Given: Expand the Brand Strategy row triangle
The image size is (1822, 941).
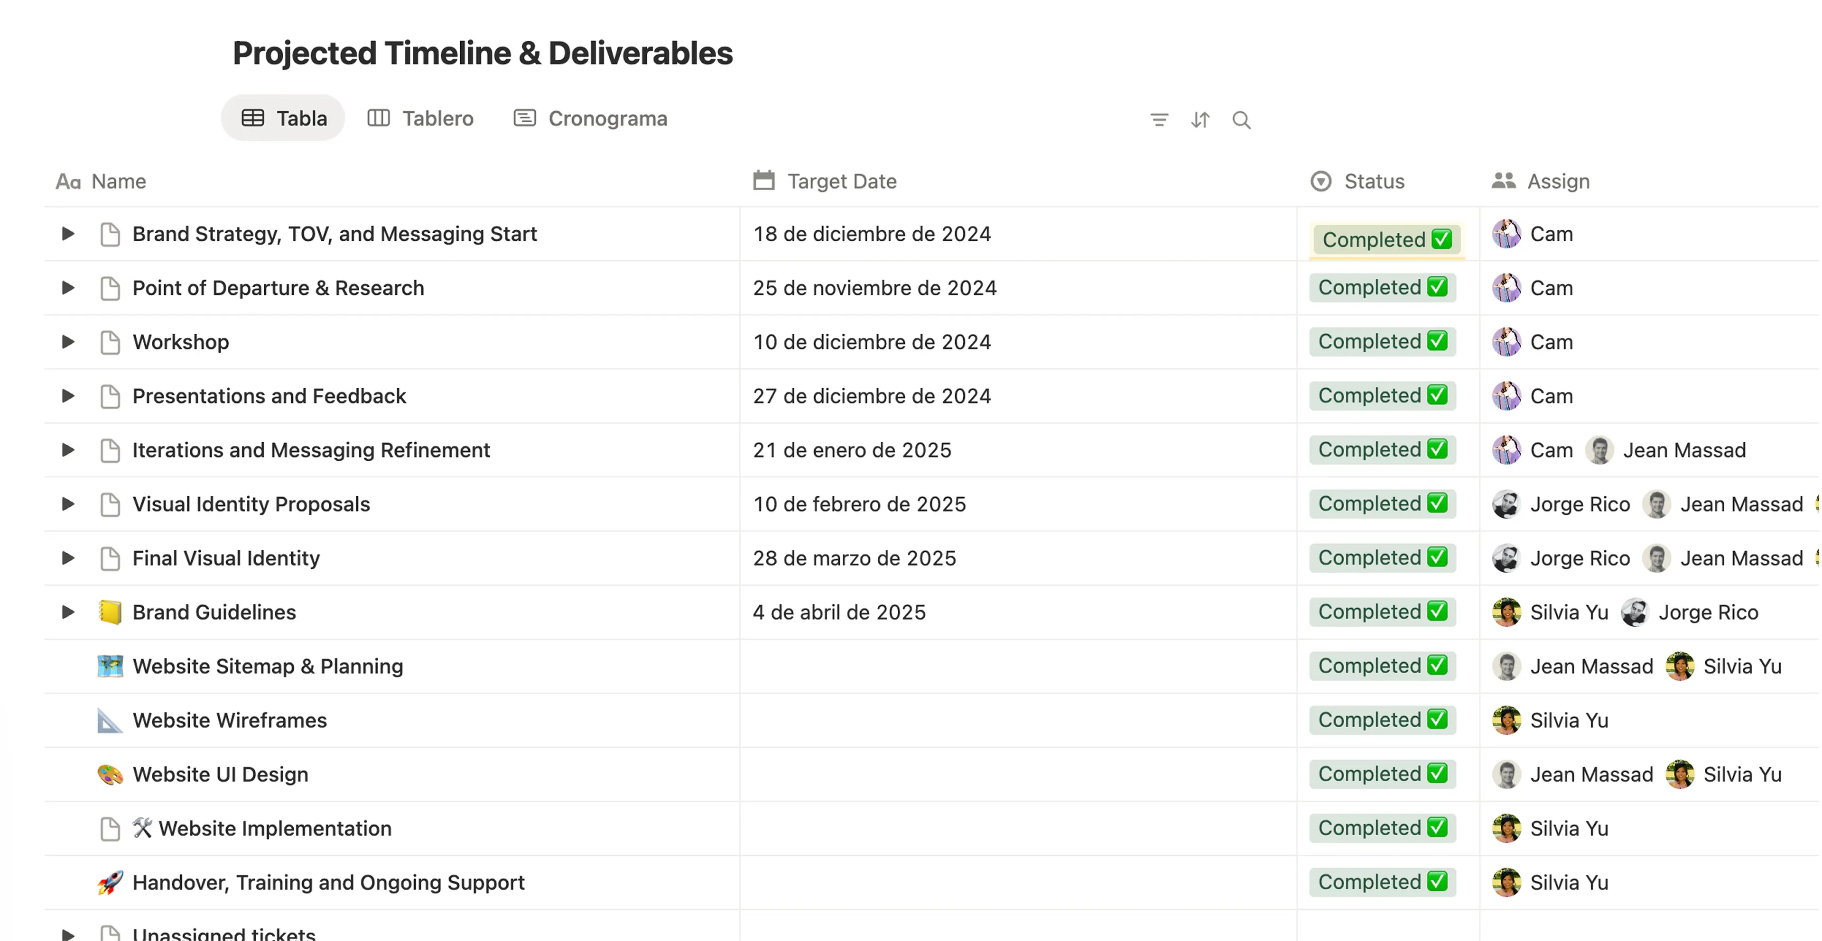Looking at the screenshot, I should click(x=68, y=234).
